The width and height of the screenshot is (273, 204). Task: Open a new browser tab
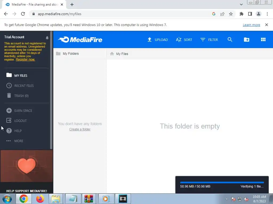click(x=72, y=5)
